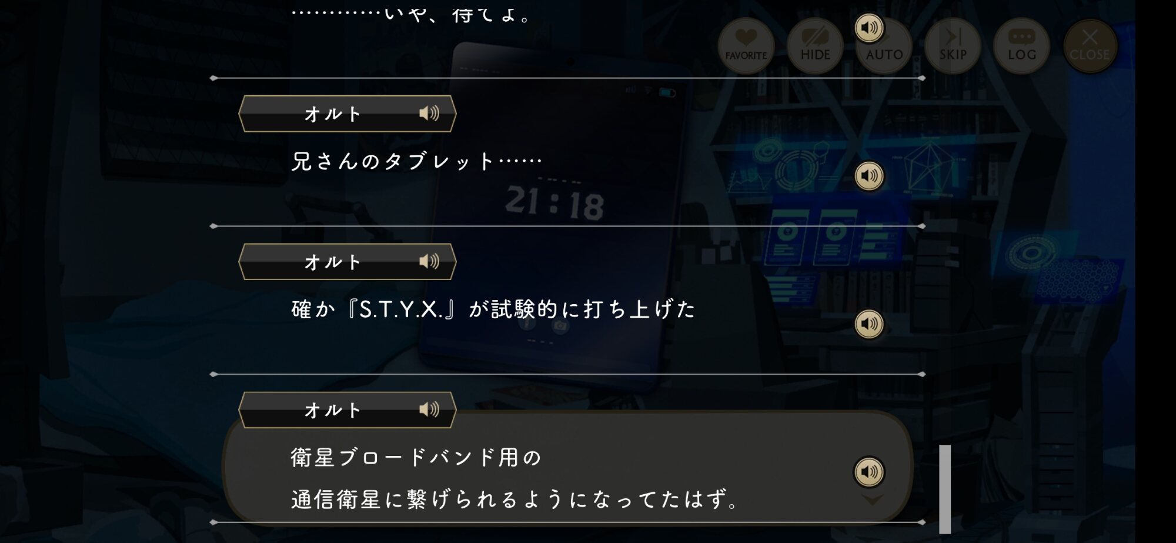Click the third オルト name label
The image size is (1176, 543).
pos(332,410)
